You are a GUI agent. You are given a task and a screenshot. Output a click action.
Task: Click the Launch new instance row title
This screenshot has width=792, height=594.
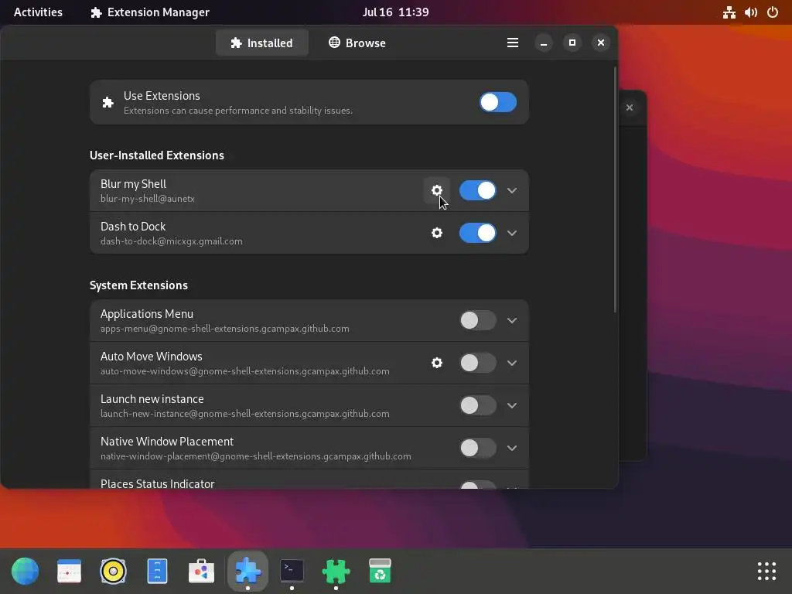coord(152,398)
